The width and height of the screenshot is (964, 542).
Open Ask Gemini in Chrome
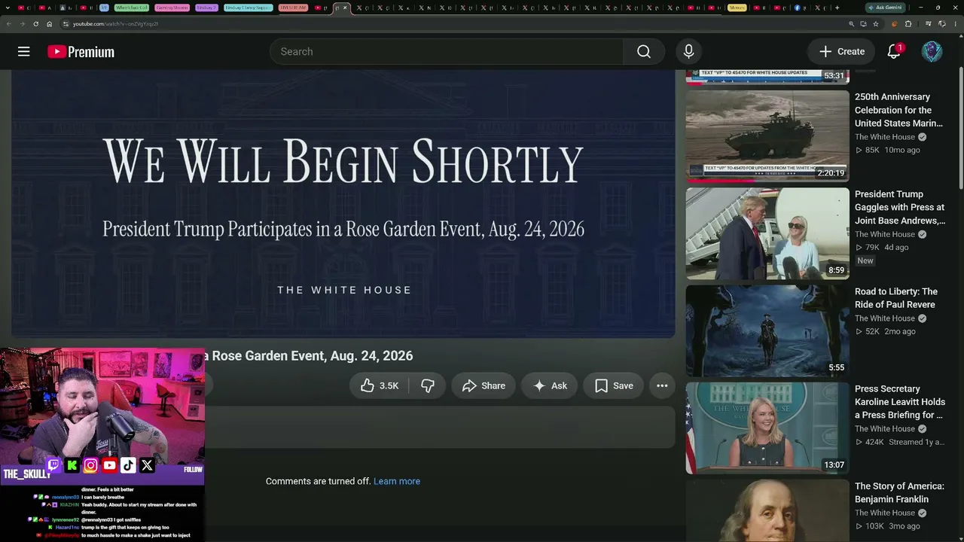886,8
